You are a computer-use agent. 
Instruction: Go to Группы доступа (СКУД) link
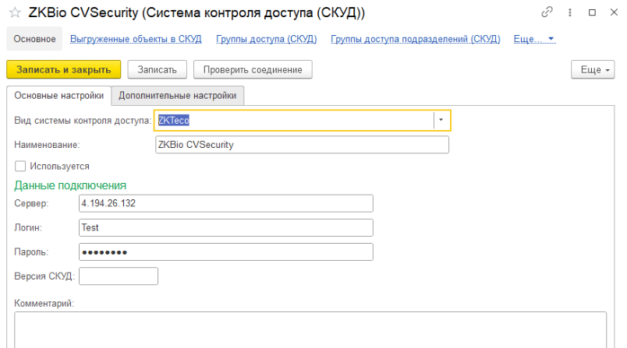pyautogui.click(x=266, y=39)
